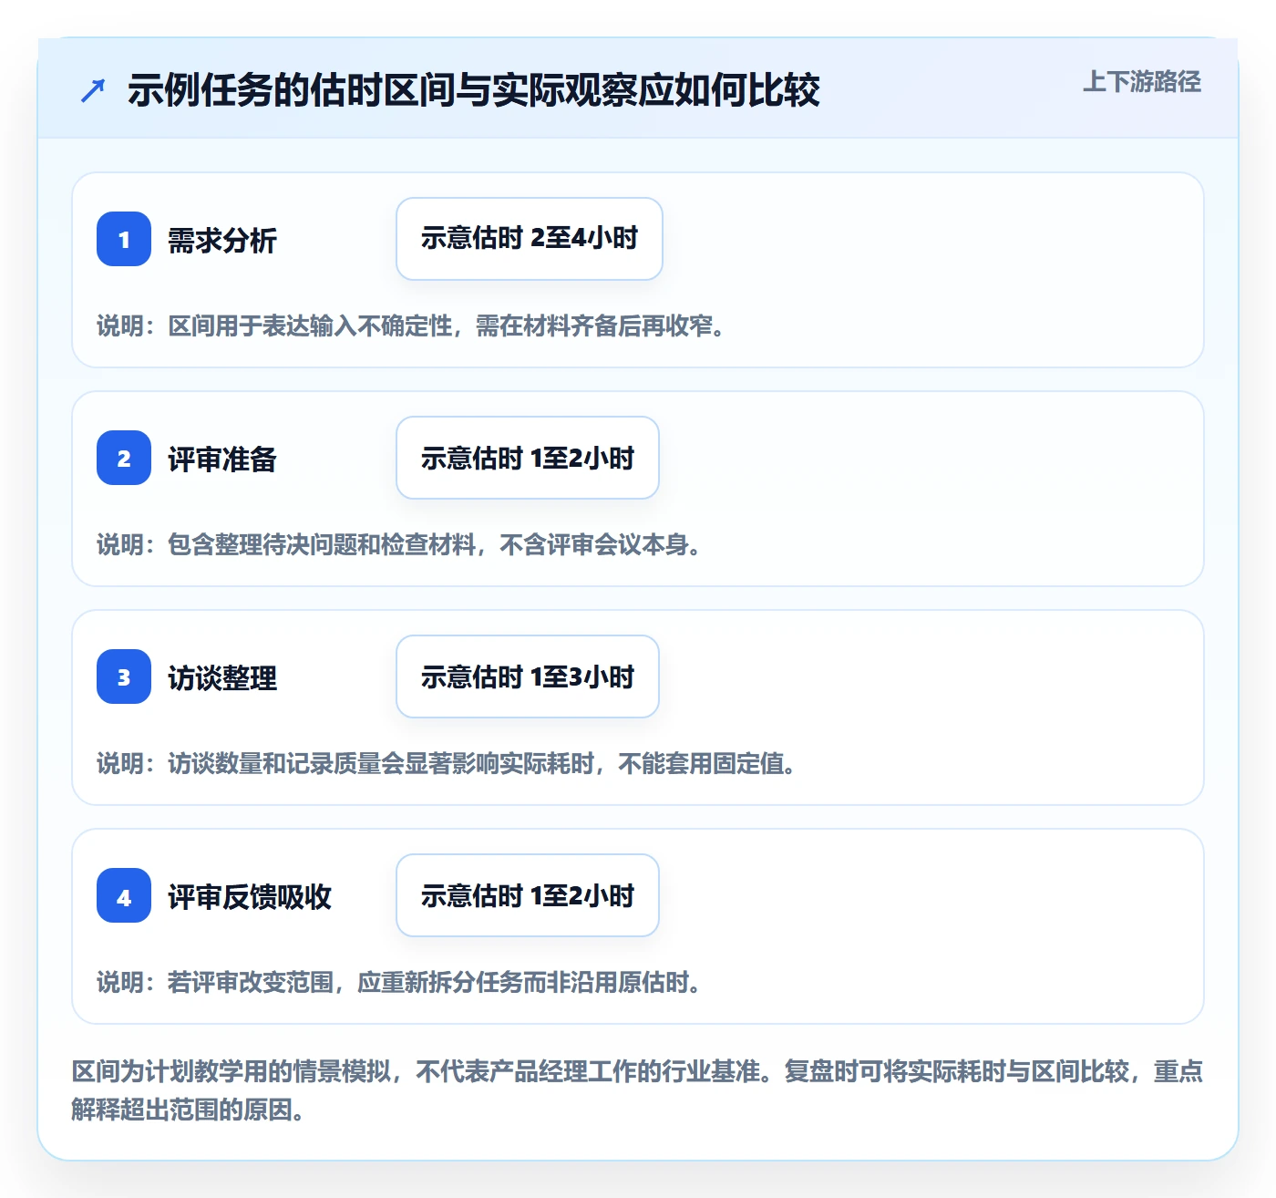Click the 评审反馈吸收 task title
Screen dimensions: 1276x1198
[250, 897]
